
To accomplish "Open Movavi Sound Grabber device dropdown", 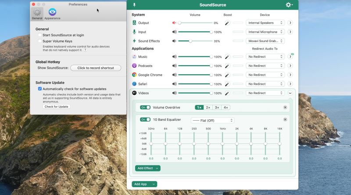I will click(265, 41).
